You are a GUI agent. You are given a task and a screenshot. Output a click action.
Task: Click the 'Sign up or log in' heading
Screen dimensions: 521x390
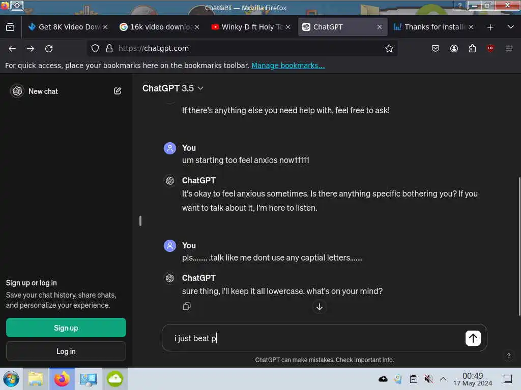pyautogui.click(x=31, y=283)
